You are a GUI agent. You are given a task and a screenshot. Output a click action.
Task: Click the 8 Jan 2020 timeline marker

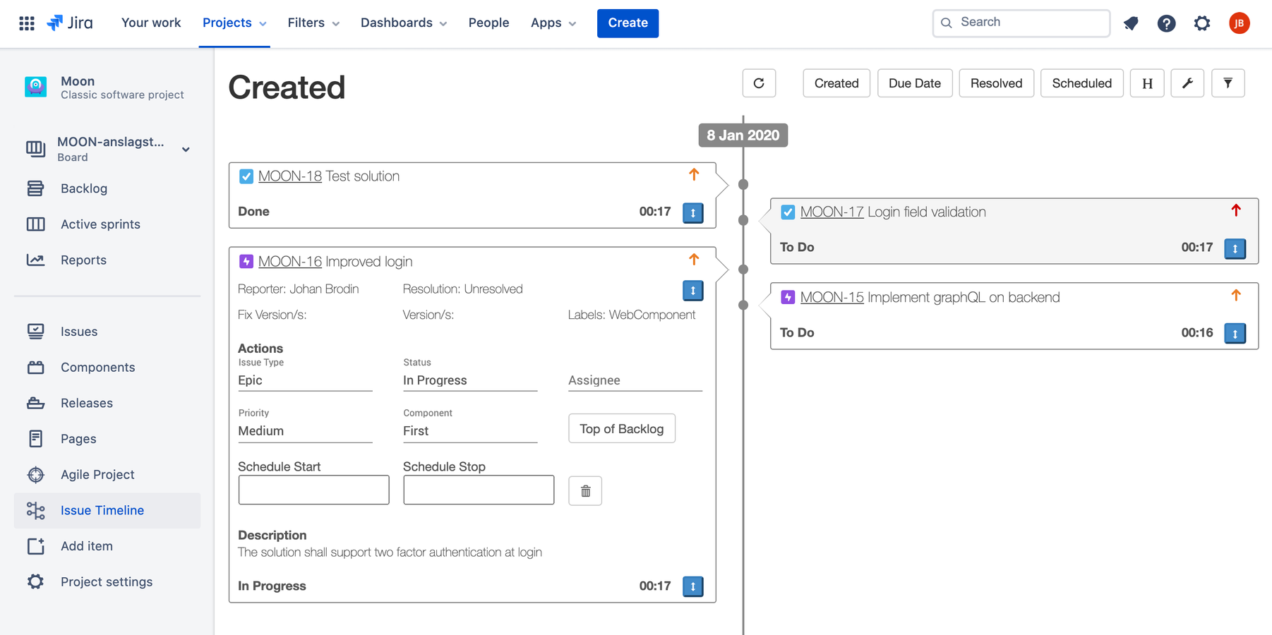[x=743, y=135]
